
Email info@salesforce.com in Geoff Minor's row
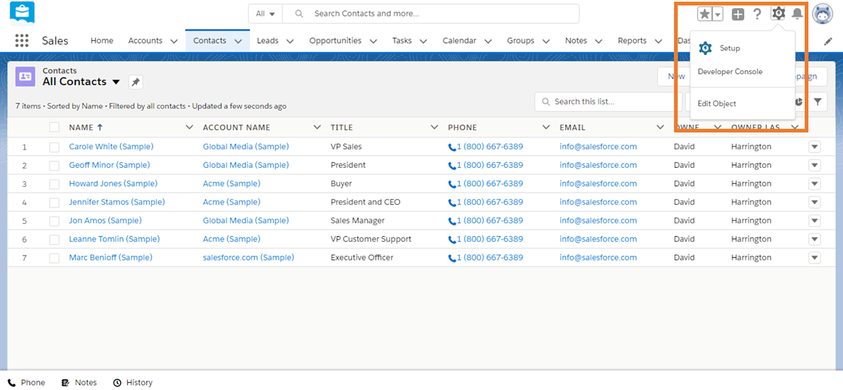(598, 165)
